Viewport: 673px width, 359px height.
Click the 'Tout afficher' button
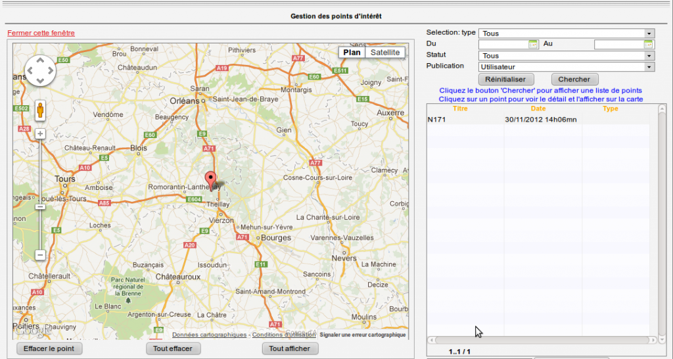290,348
